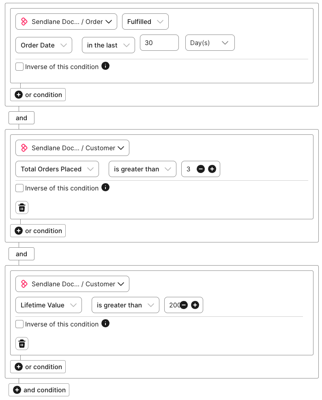This screenshot has width=322, height=400.
Task: Decrease Lifetime Value amount with minus
Action: pyautogui.click(x=184, y=305)
